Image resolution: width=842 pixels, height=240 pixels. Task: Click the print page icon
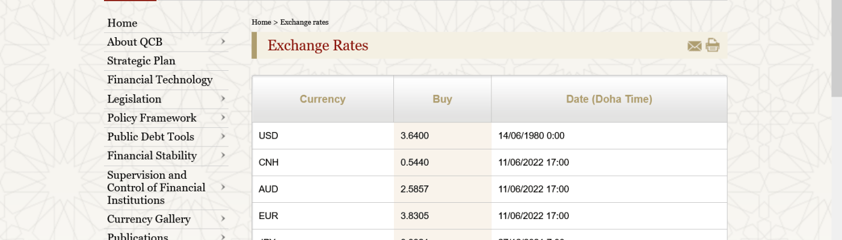(x=713, y=46)
